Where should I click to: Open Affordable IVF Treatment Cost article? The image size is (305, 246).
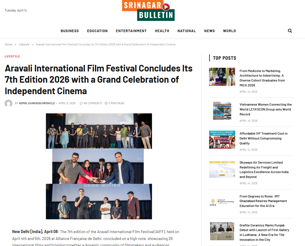point(263,138)
